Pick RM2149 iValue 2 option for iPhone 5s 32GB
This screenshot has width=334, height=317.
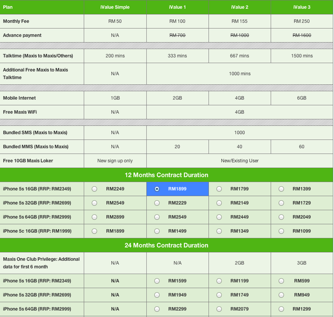point(219,203)
